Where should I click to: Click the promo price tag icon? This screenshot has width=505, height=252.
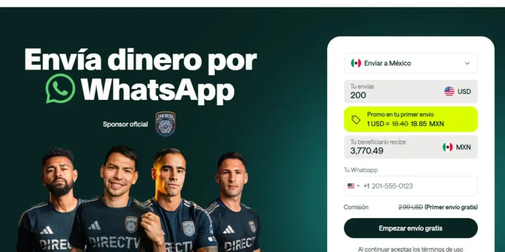pyautogui.click(x=356, y=120)
